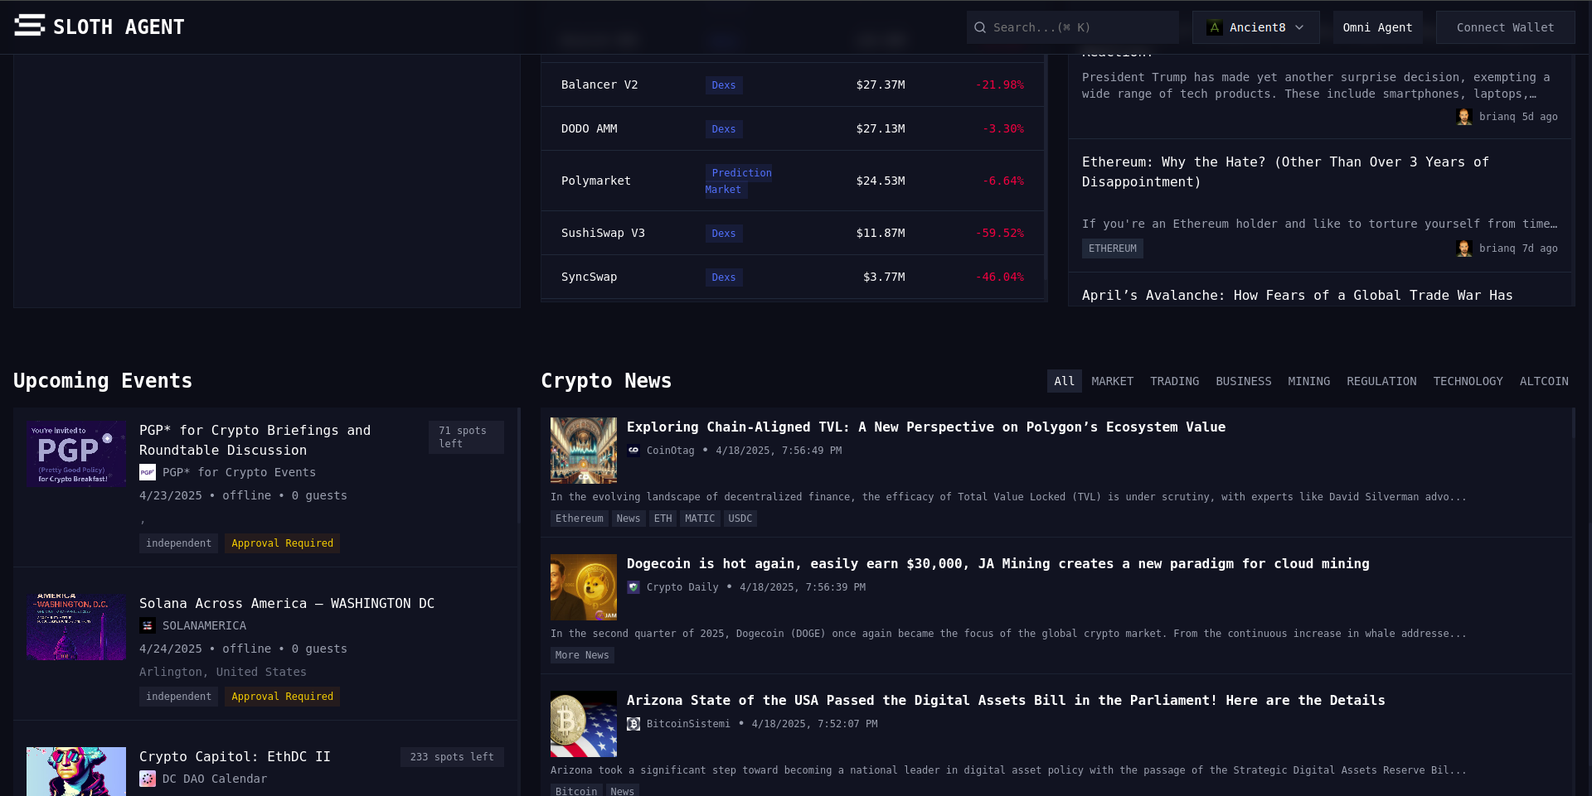This screenshot has height=796, width=1592.
Task: Select the MARKET news tab
Action: (1112, 381)
